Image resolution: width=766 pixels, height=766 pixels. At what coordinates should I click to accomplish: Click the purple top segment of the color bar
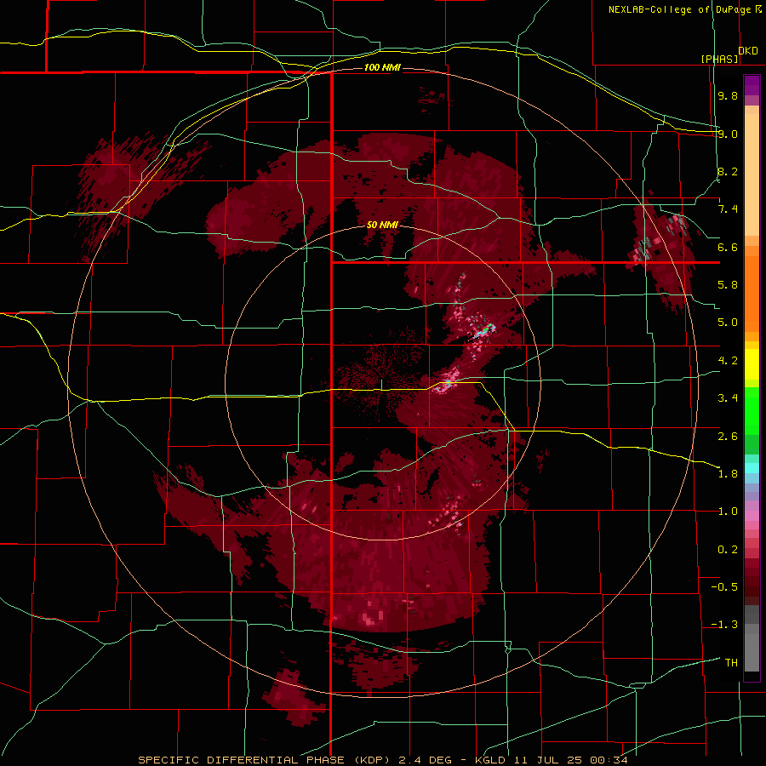pyautogui.click(x=752, y=85)
